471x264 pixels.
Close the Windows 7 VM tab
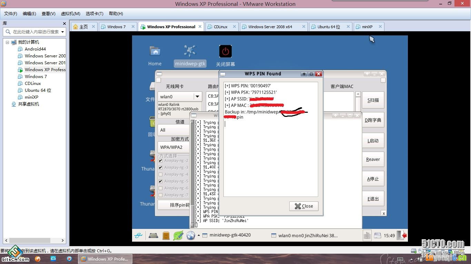132,26
